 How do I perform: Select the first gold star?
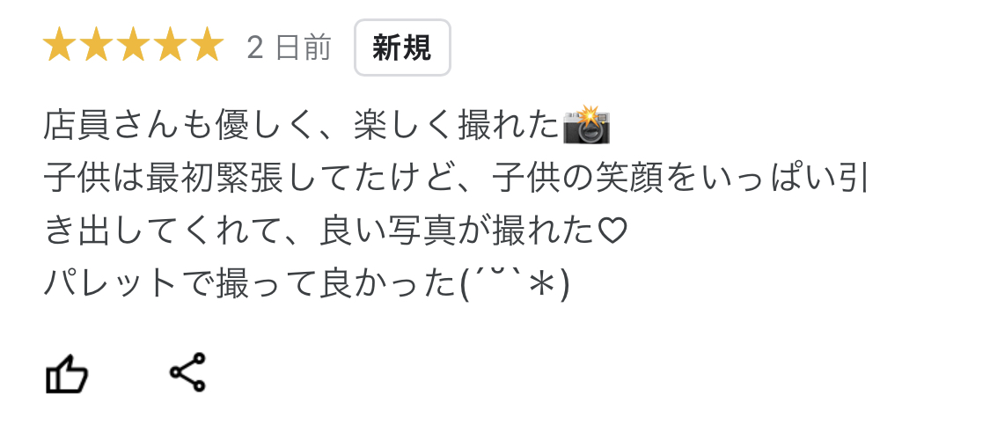pos(59,46)
